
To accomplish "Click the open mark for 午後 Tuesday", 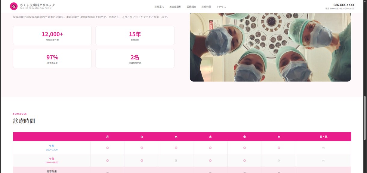I will click(x=142, y=161).
